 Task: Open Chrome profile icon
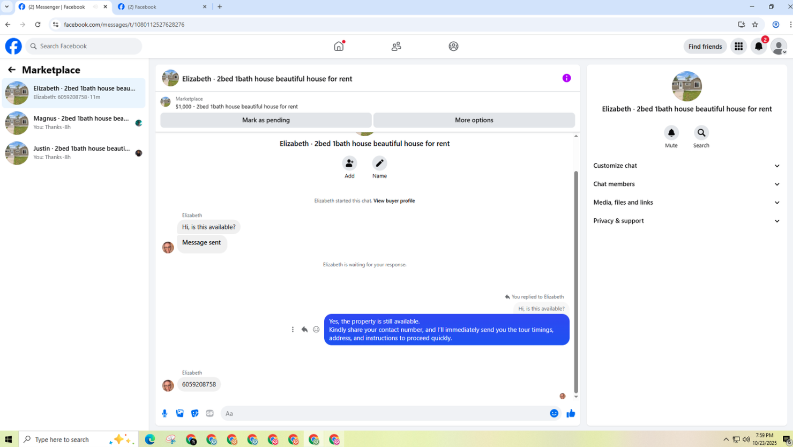[775, 25]
